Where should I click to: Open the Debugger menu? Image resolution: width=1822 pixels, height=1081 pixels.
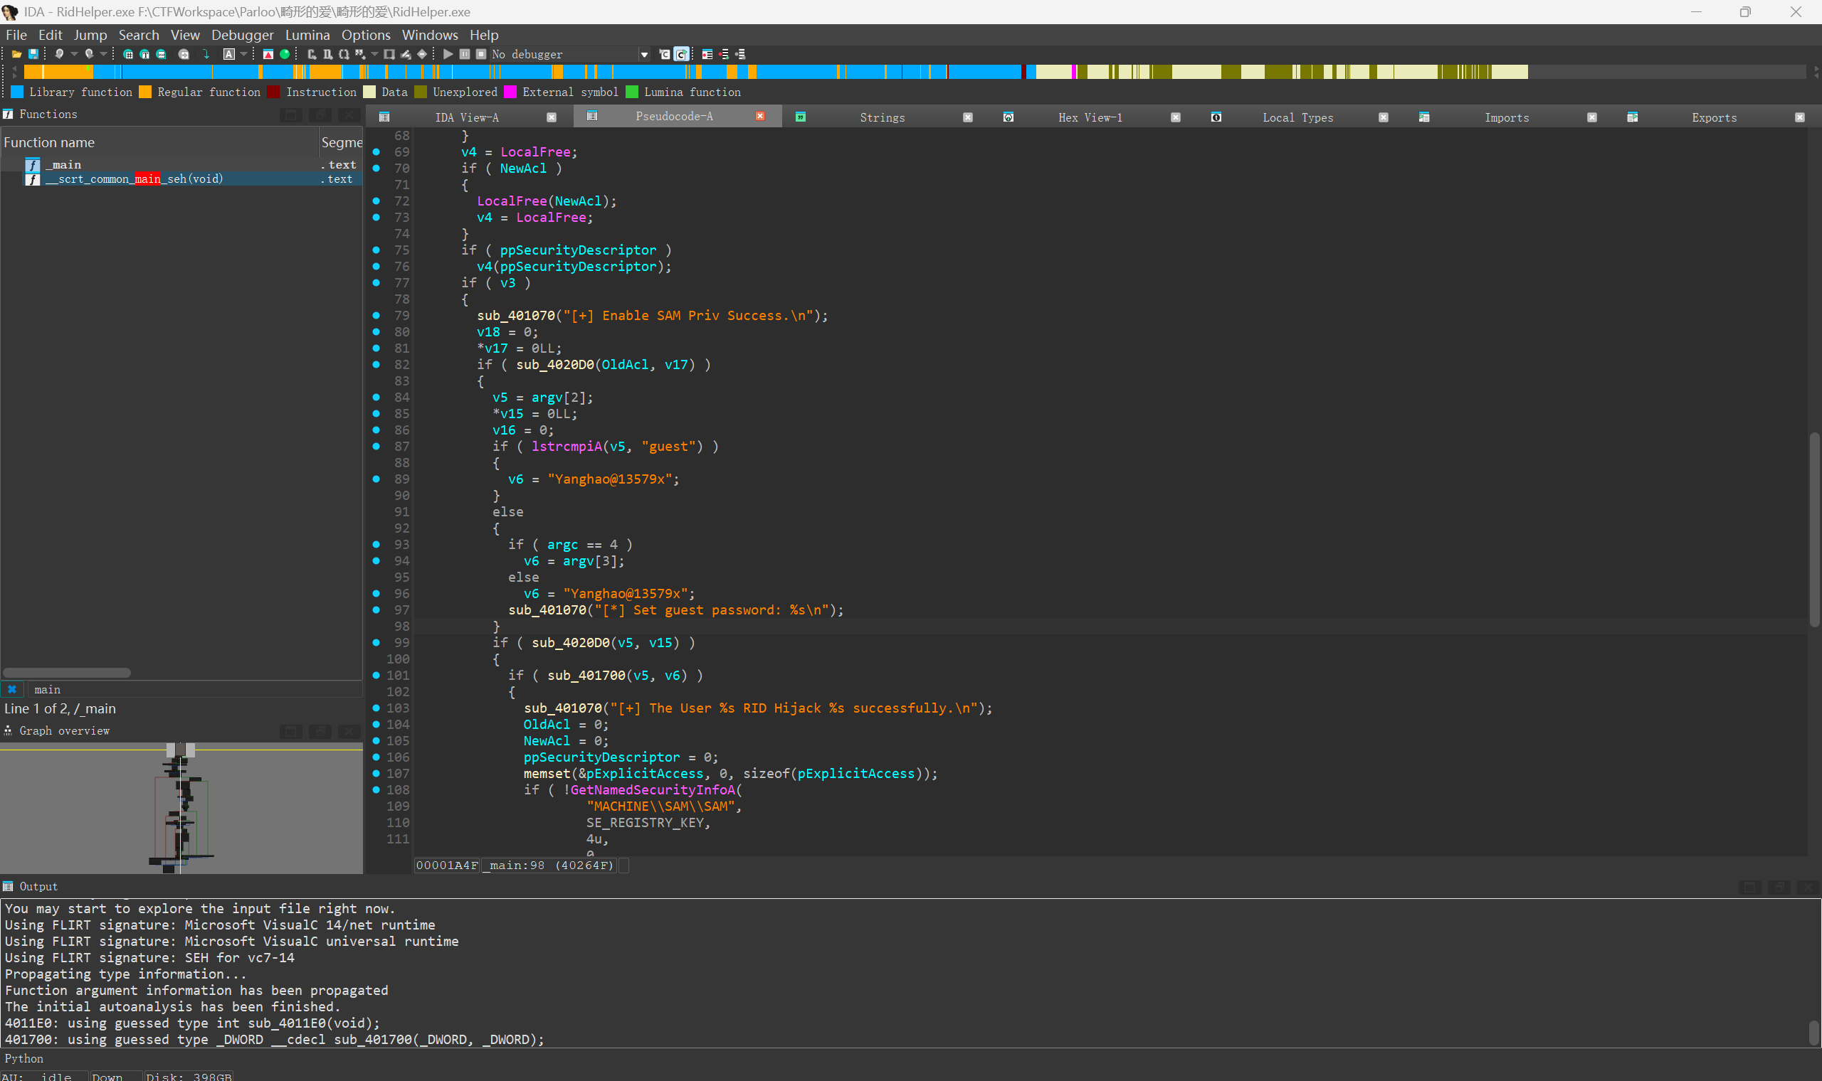(x=242, y=35)
